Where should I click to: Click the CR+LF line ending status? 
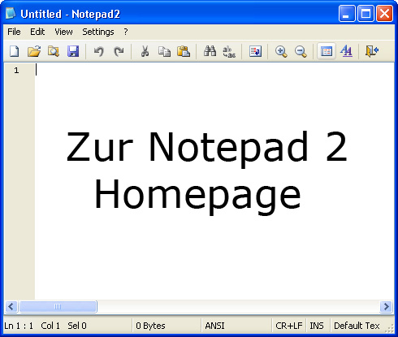point(288,326)
